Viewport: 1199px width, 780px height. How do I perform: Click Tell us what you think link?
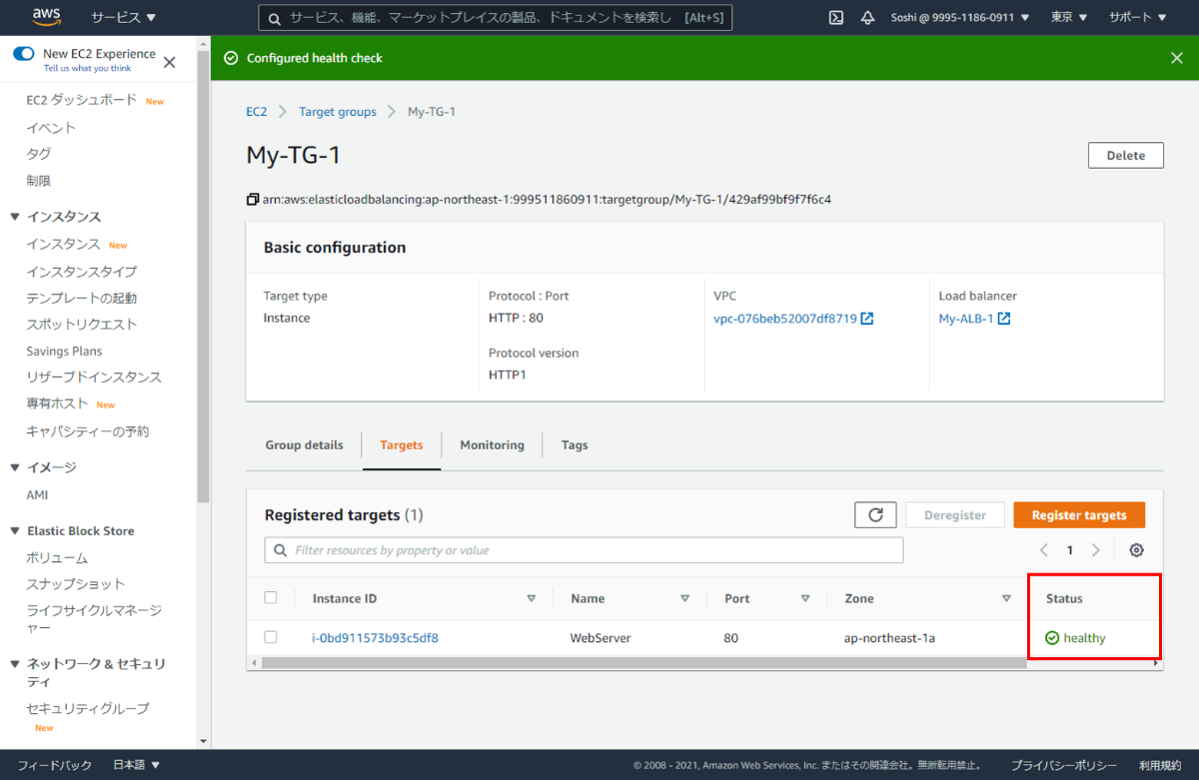87,69
